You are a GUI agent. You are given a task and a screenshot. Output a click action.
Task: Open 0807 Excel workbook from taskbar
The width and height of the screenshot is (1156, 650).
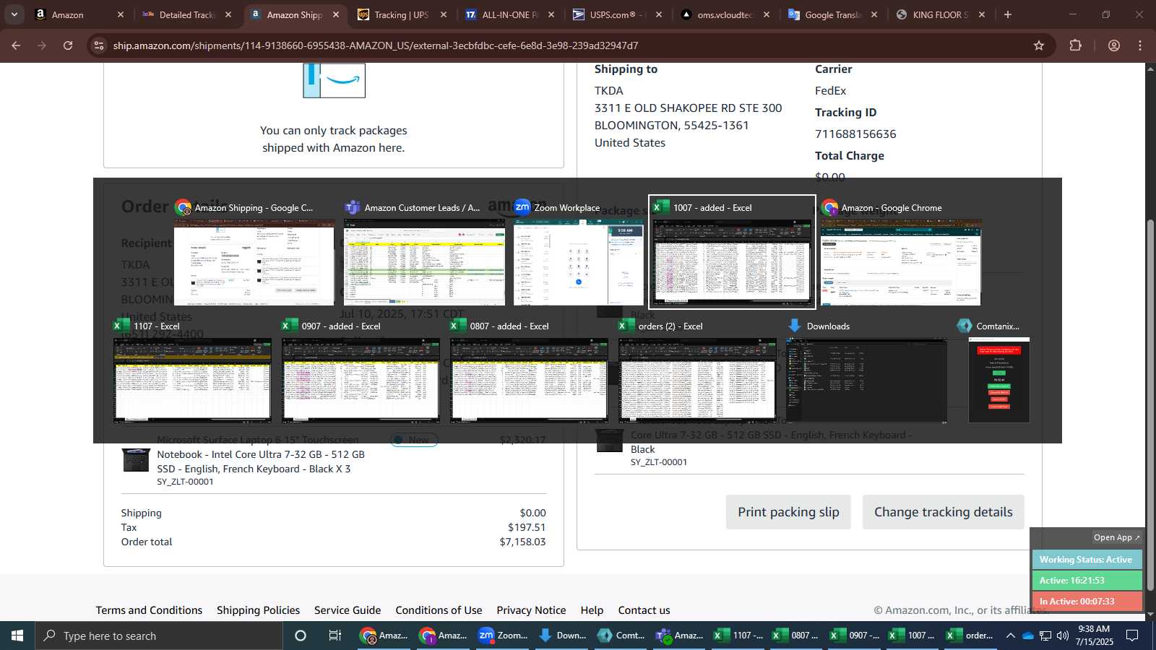796,636
